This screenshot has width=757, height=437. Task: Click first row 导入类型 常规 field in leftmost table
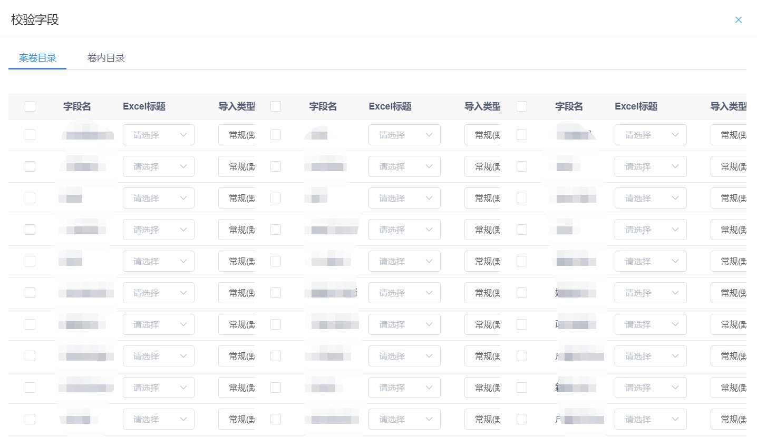click(x=237, y=135)
